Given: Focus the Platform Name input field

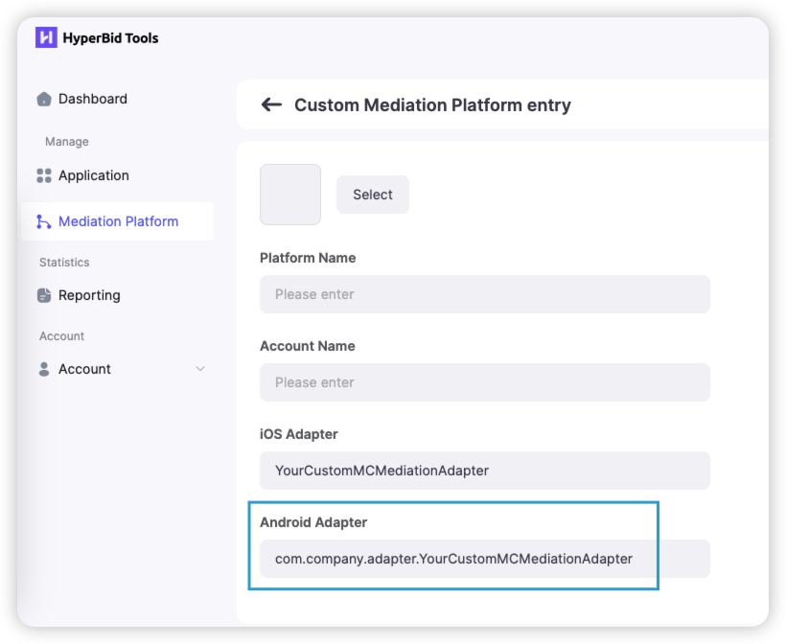Looking at the screenshot, I should (484, 294).
